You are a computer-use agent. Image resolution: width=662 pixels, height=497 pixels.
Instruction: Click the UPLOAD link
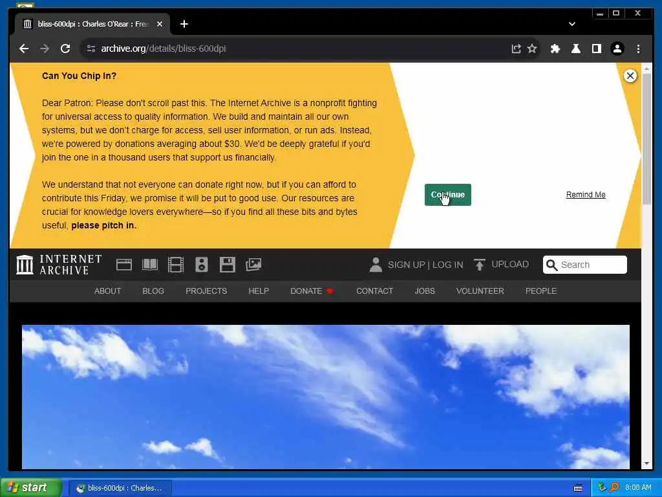(509, 264)
